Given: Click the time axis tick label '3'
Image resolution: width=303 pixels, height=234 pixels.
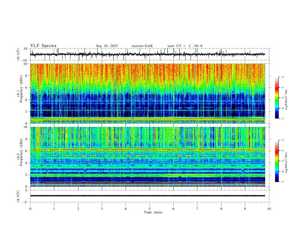Looking at the screenshot, I should pyautogui.click(x=102, y=209).
